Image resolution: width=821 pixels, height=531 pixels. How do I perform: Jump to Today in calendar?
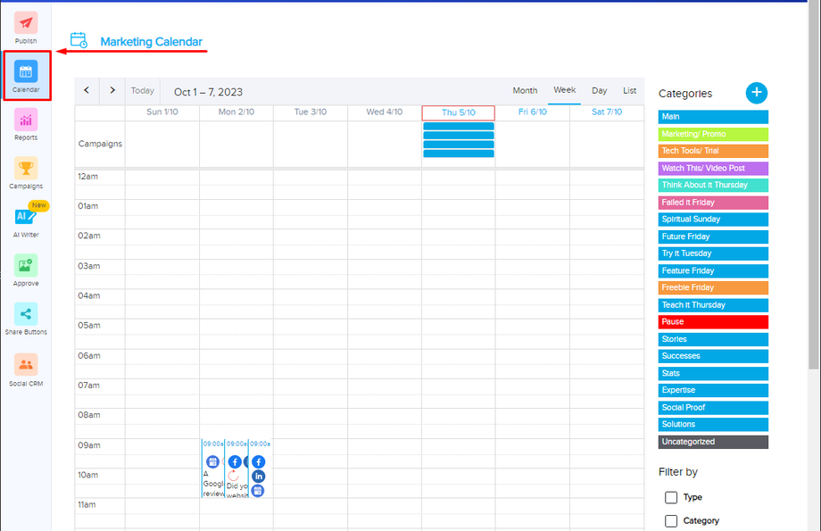pos(143,91)
